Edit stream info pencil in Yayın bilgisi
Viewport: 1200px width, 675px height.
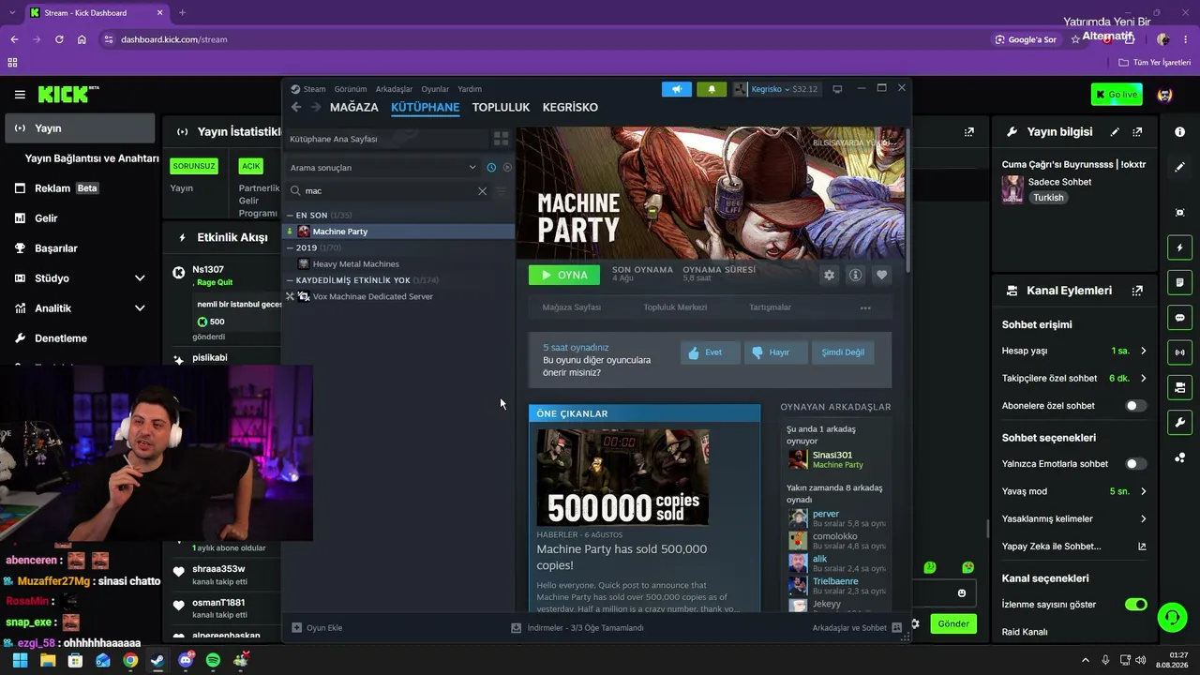click(x=1115, y=132)
